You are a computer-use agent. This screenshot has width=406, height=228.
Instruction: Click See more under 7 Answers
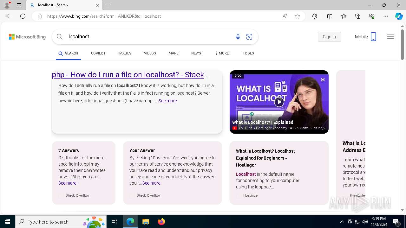[67, 183]
